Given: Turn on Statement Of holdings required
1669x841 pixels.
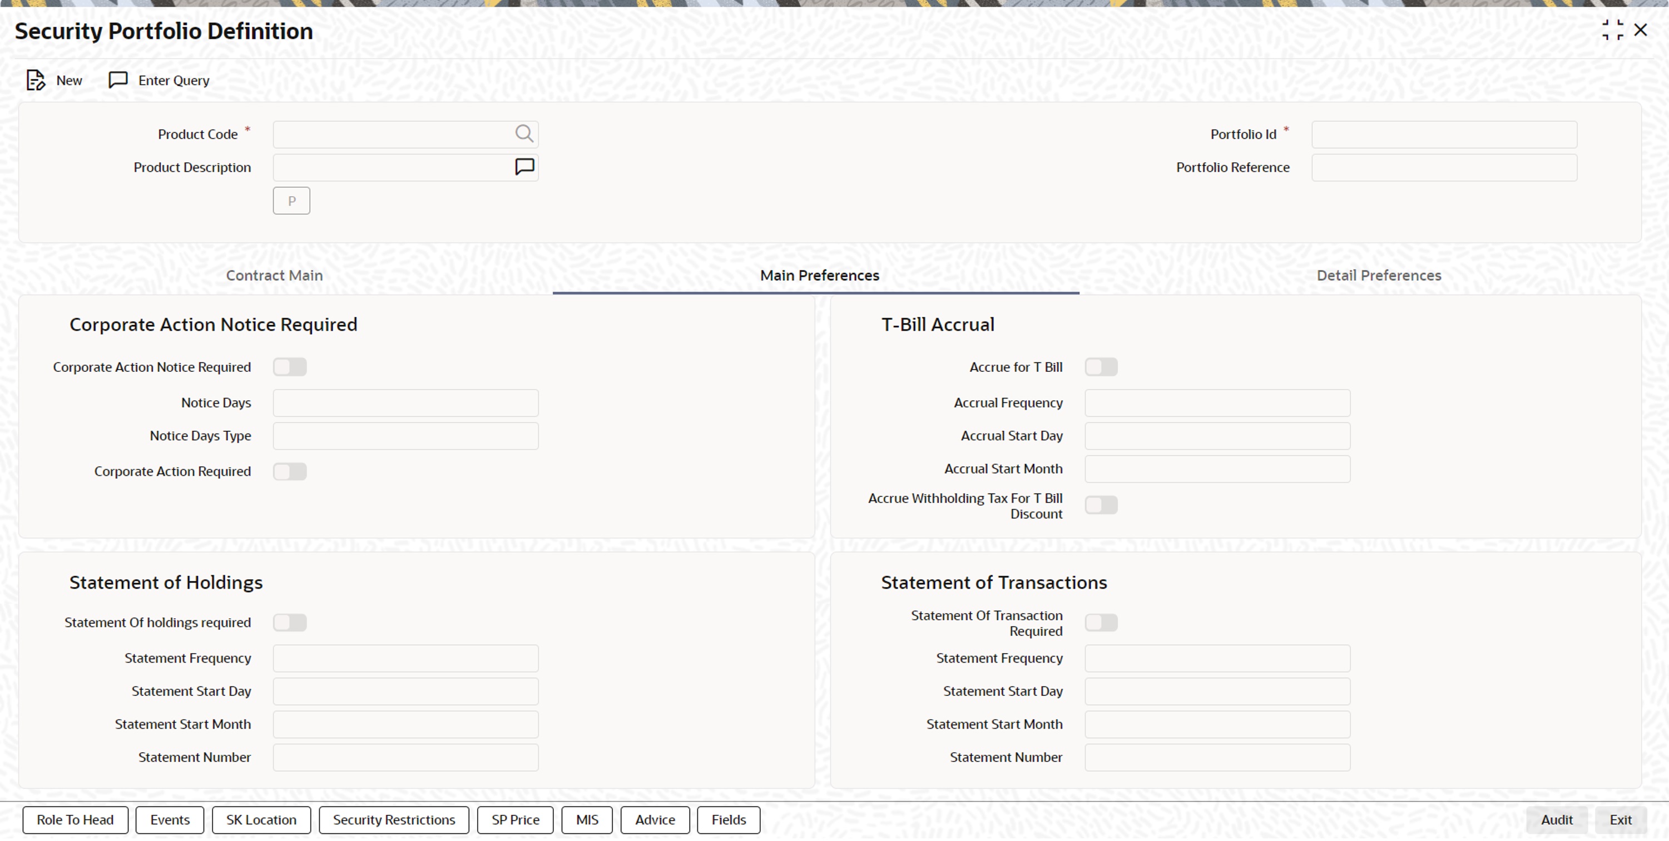Looking at the screenshot, I should coord(289,623).
